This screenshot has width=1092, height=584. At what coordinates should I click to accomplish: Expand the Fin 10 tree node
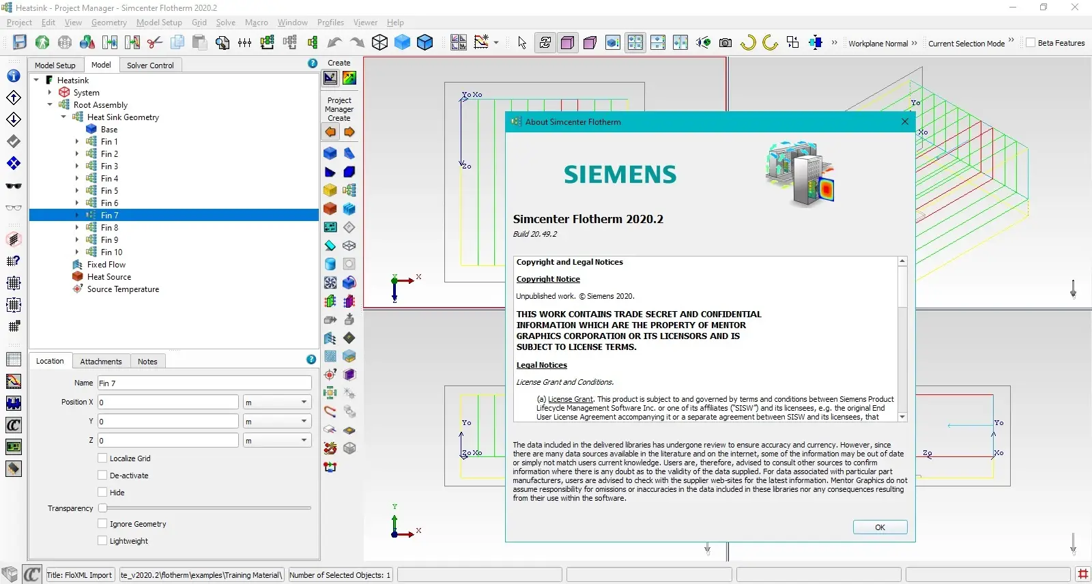pyautogui.click(x=77, y=252)
